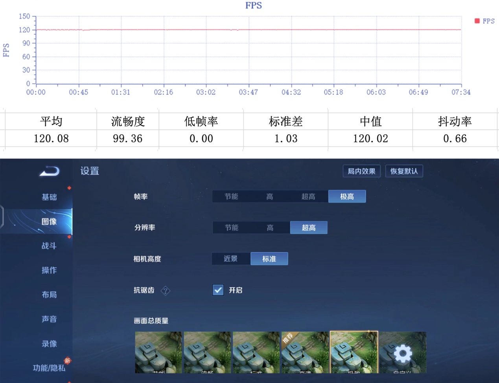
Task: Click the back arrow icon
Action: point(50,171)
